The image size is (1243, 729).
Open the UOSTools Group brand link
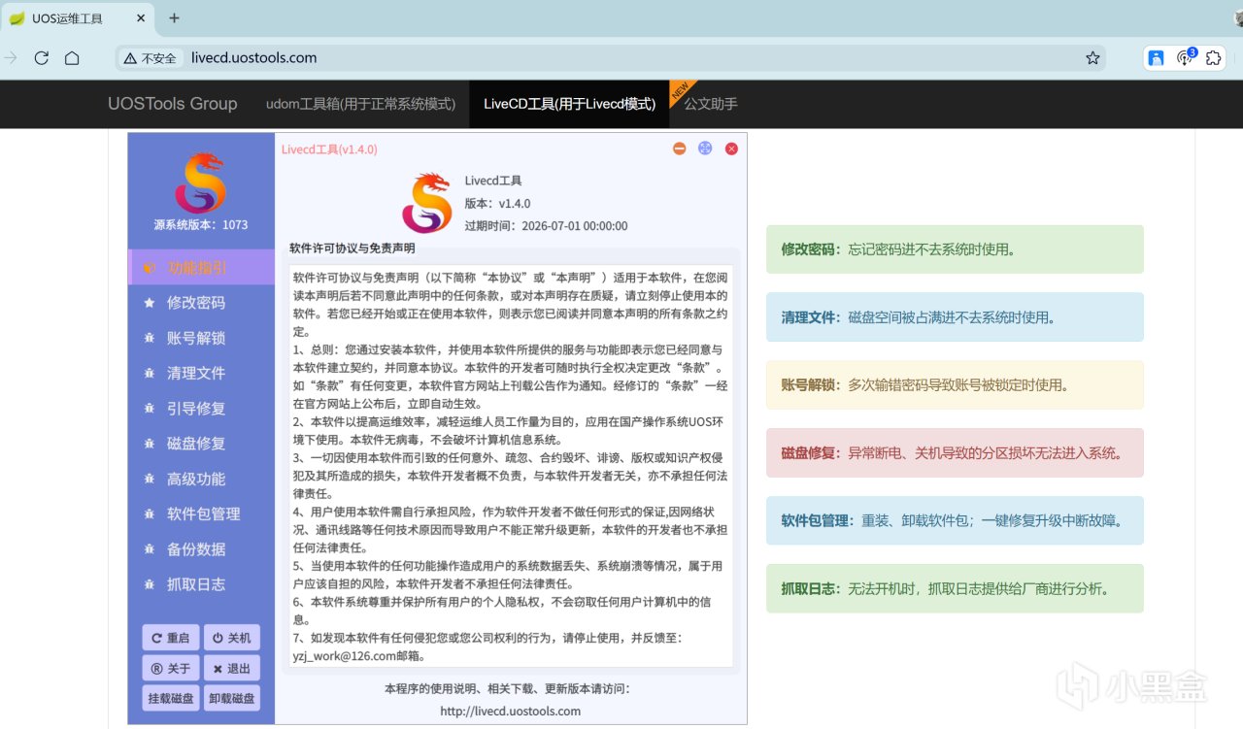coord(172,104)
